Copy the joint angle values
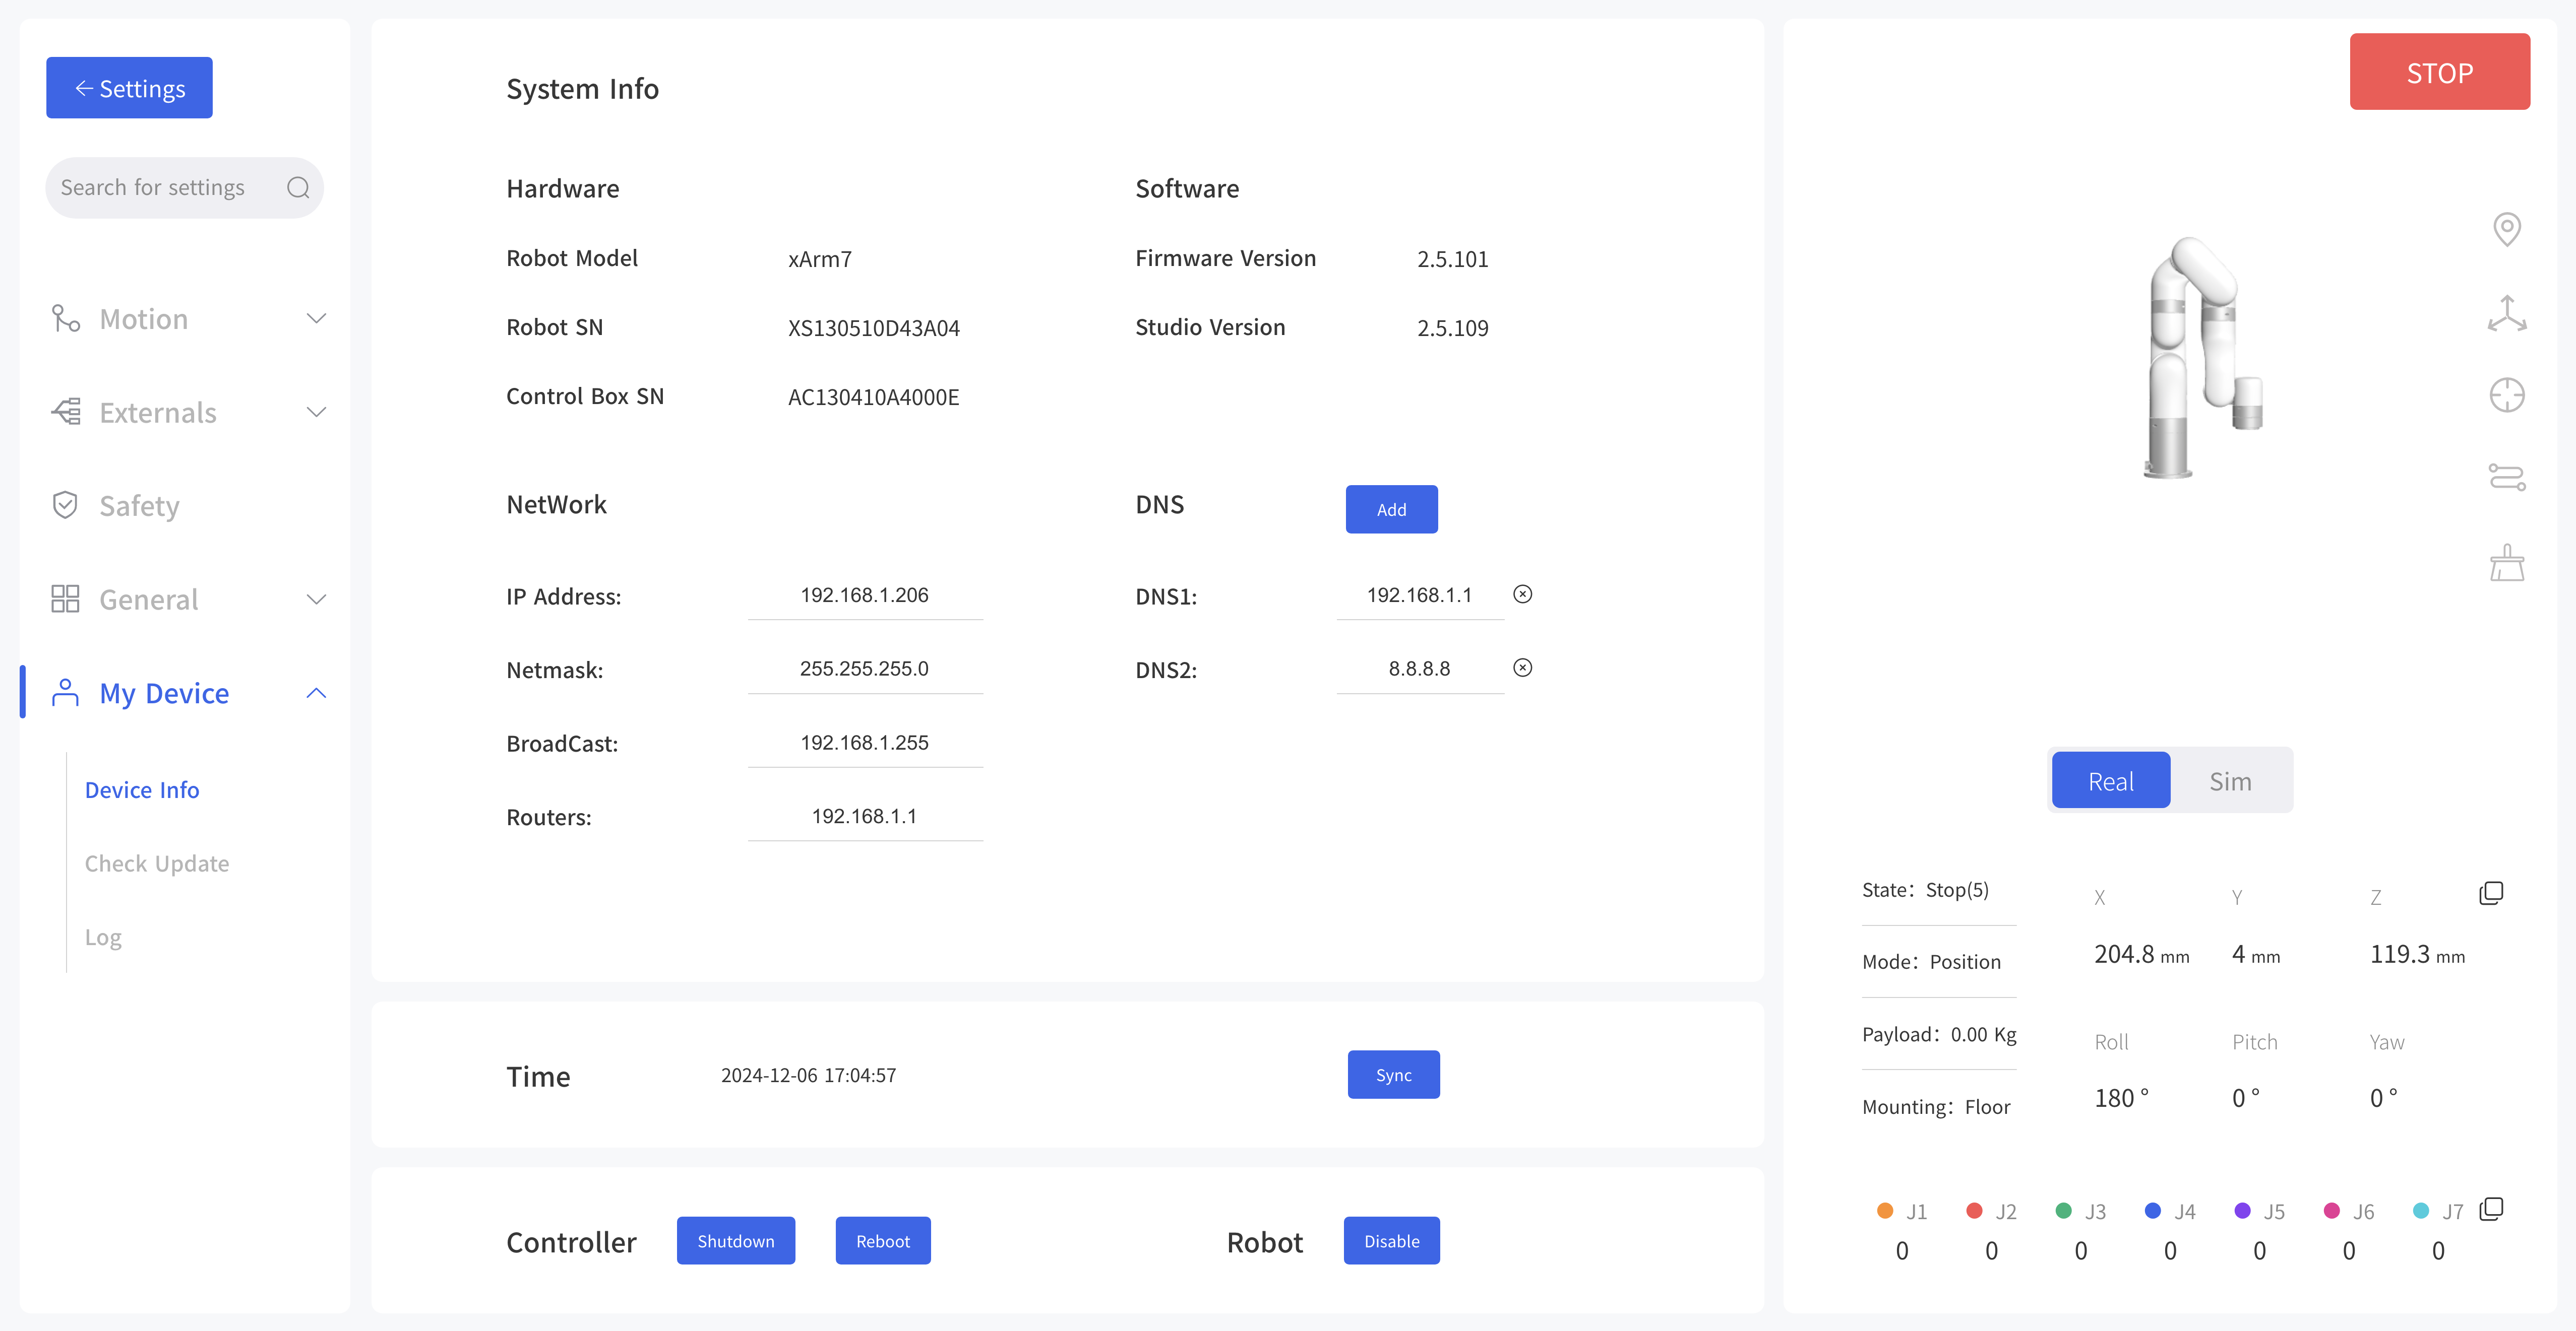 pyautogui.click(x=2491, y=1209)
